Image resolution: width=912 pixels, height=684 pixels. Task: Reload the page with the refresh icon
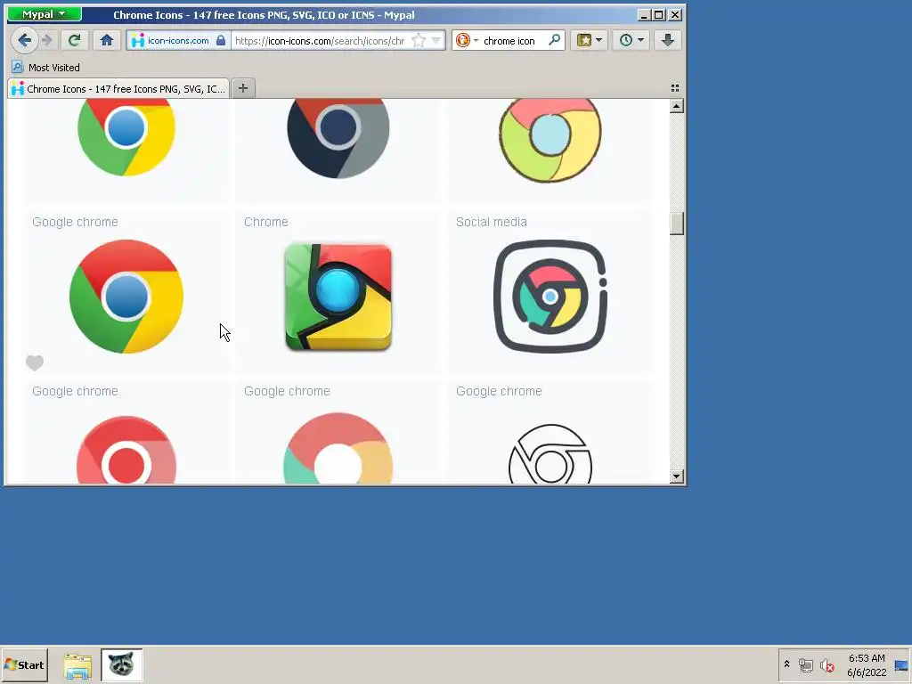click(74, 40)
